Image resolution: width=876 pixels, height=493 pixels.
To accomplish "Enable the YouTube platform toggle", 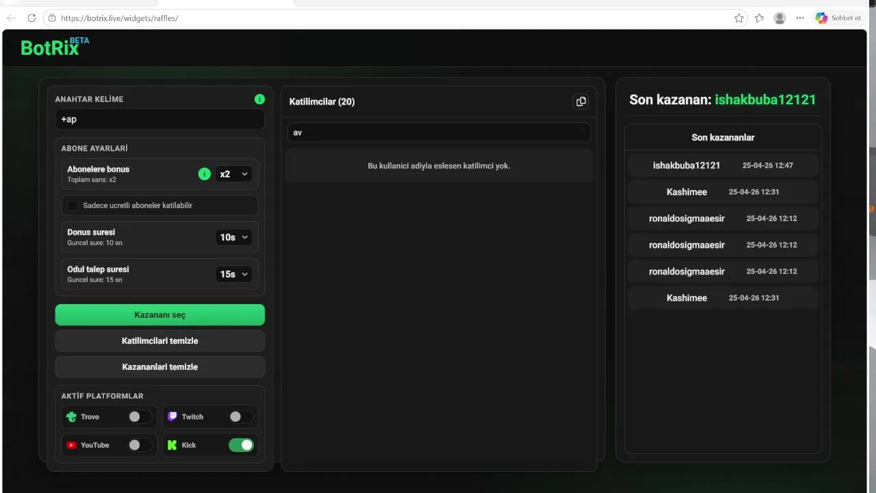I will click(x=140, y=445).
